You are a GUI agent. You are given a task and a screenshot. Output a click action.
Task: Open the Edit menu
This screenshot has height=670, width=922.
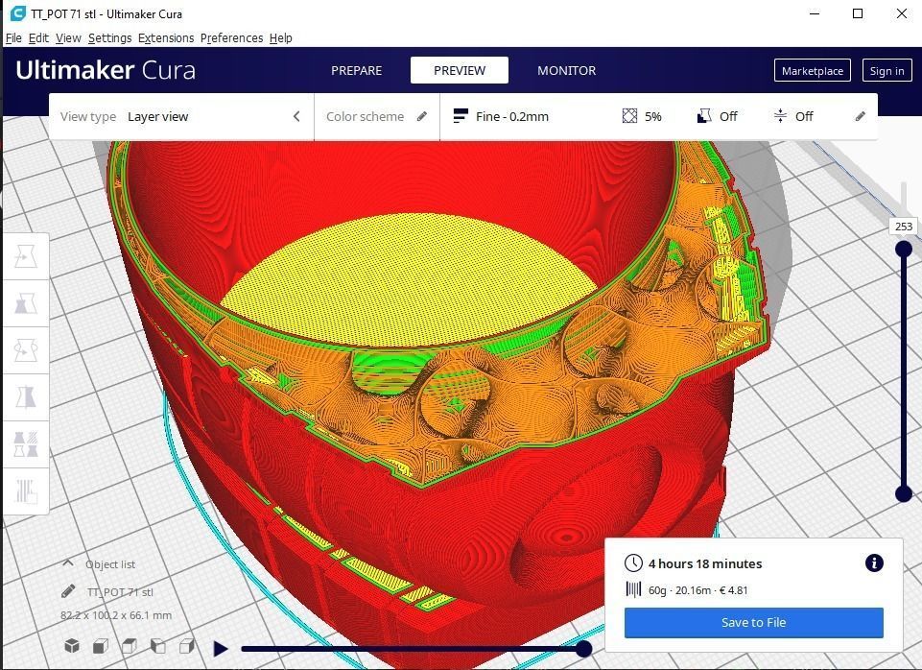pyautogui.click(x=38, y=37)
